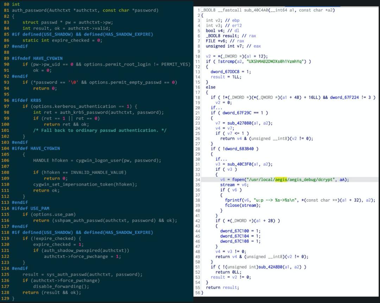Click "#ifdef HAVE_CYGWIN" directive in source

click(36, 148)
